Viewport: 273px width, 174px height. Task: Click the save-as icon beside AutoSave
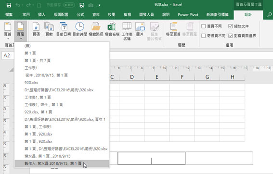tap(82, 5)
